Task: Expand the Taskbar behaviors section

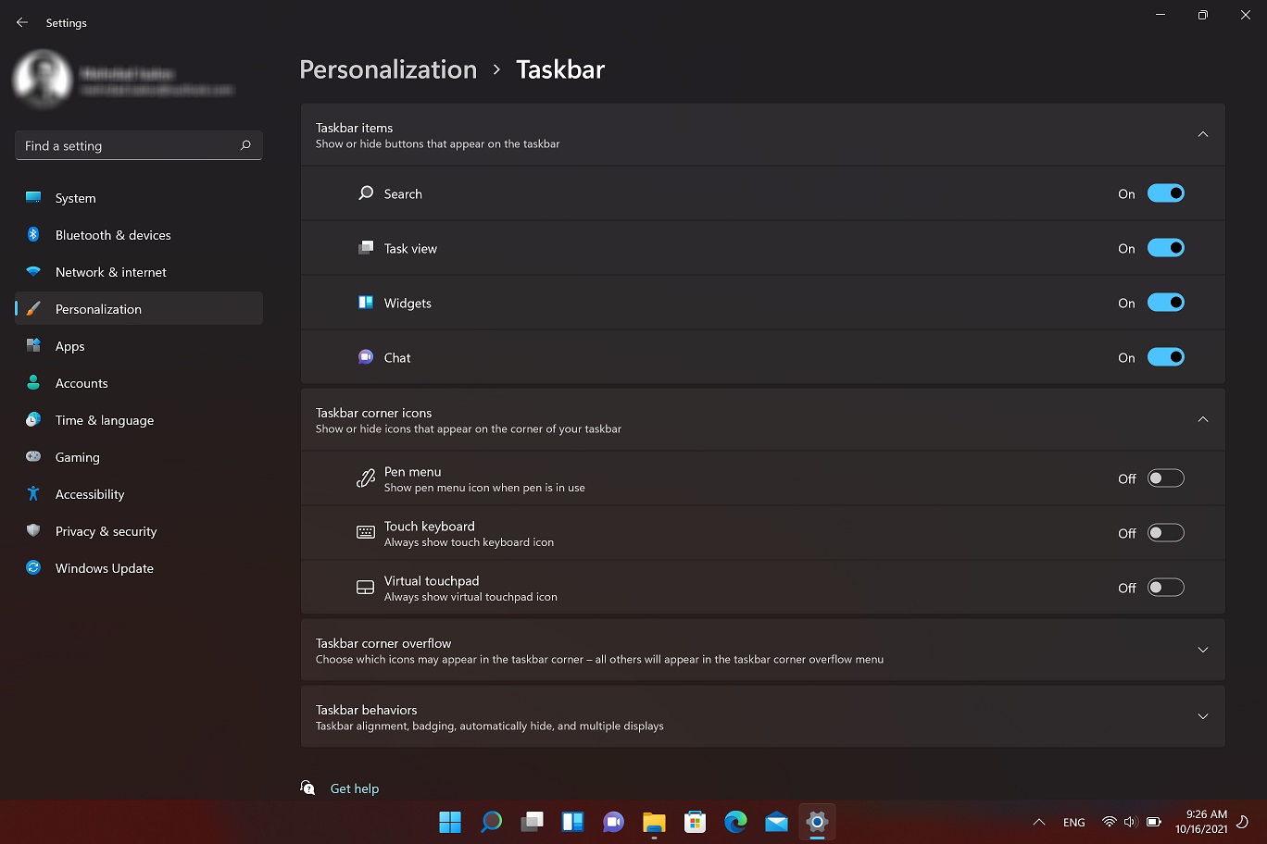Action: tap(1202, 716)
